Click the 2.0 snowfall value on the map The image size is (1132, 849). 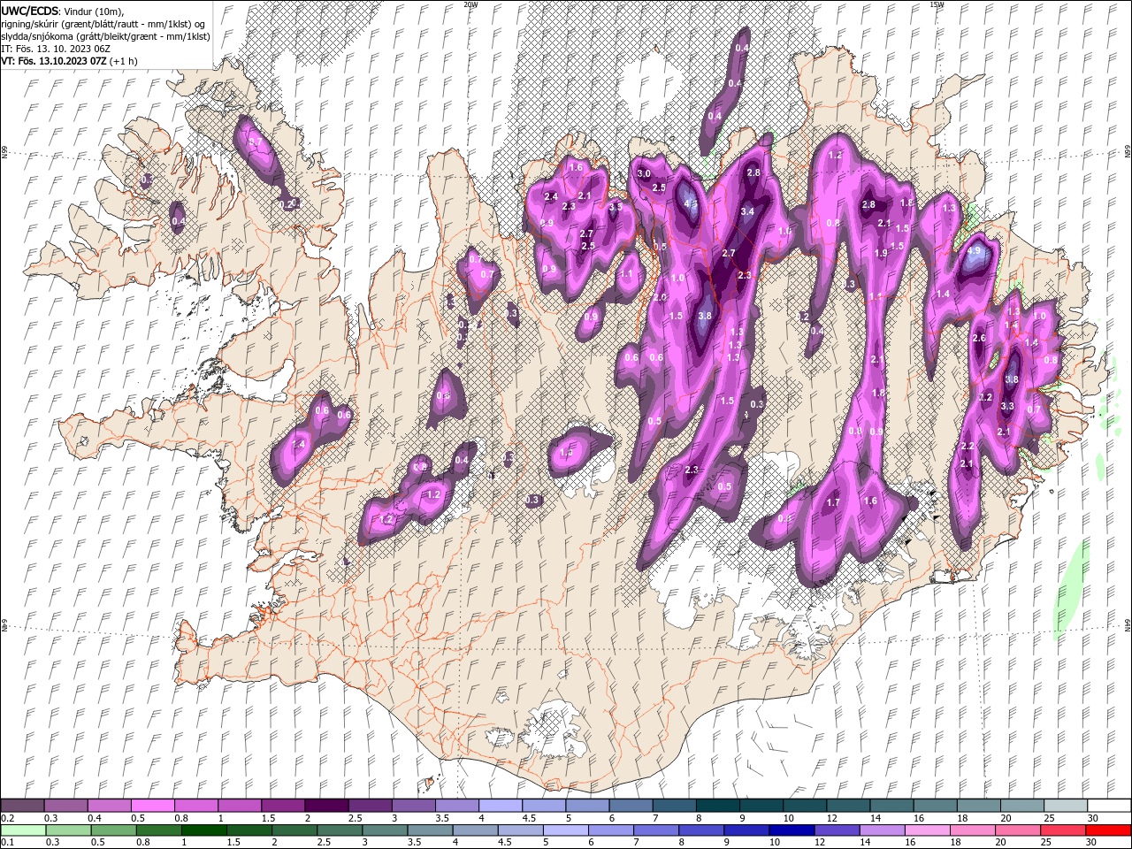coord(660,298)
